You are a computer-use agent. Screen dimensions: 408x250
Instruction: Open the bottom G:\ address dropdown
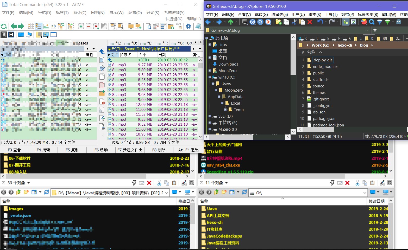pyautogui.click(x=365, y=193)
